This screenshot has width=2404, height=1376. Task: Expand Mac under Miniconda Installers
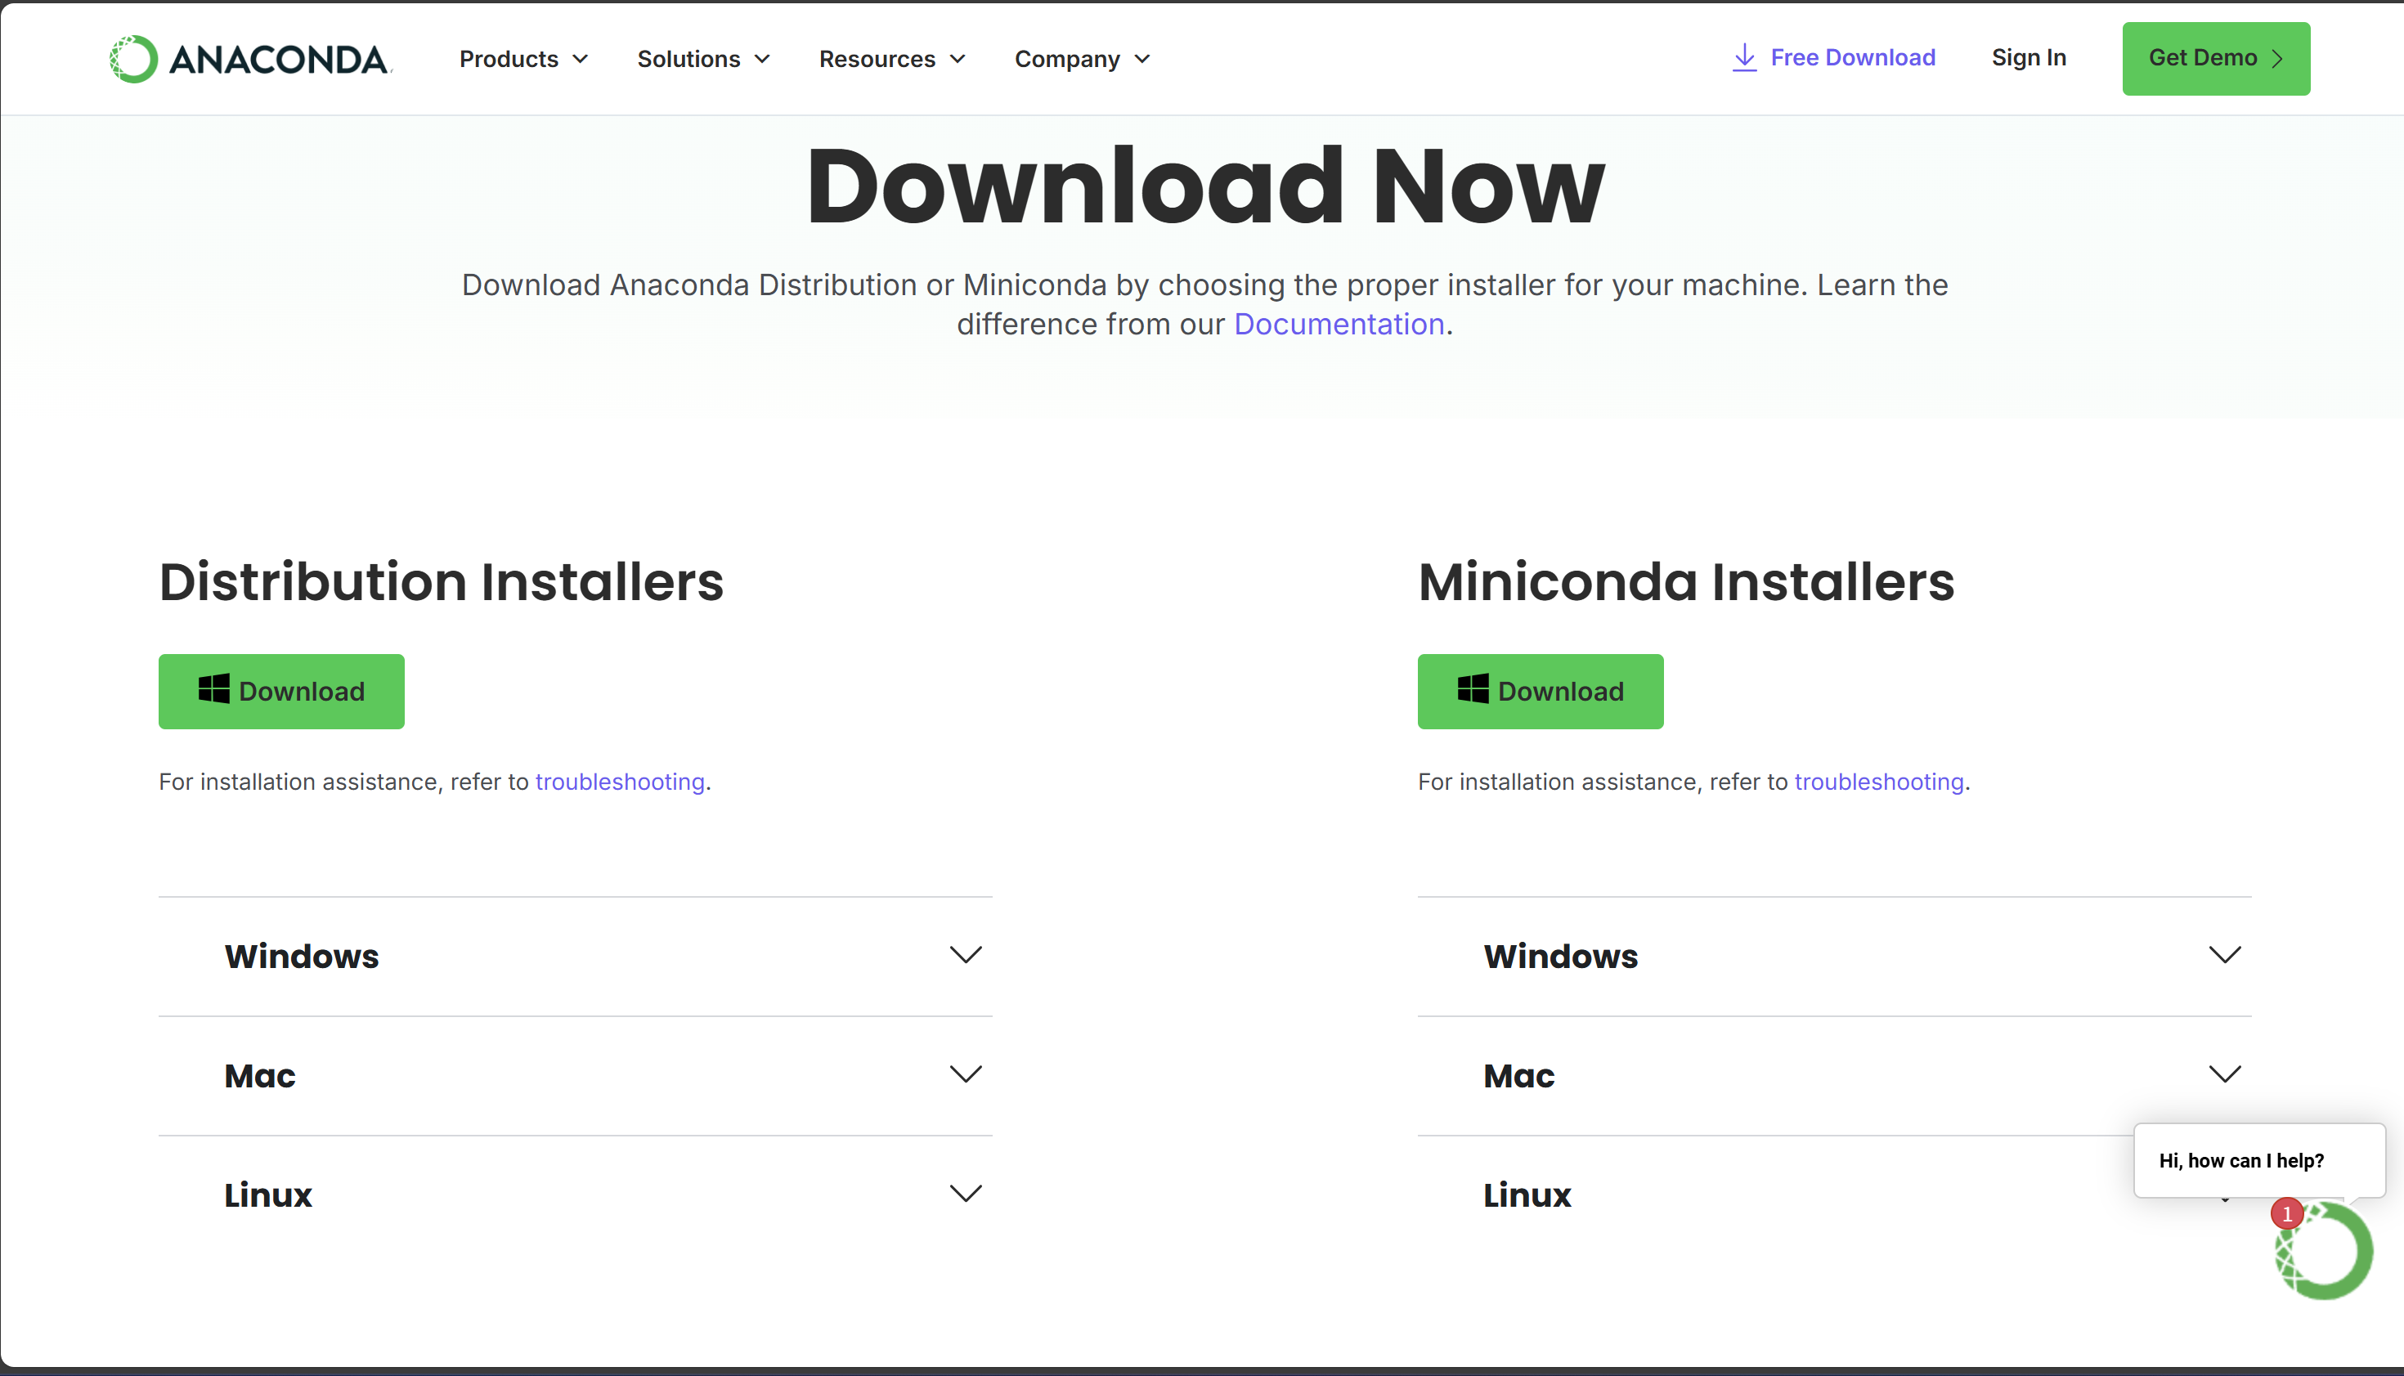tap(1834, 1075)
